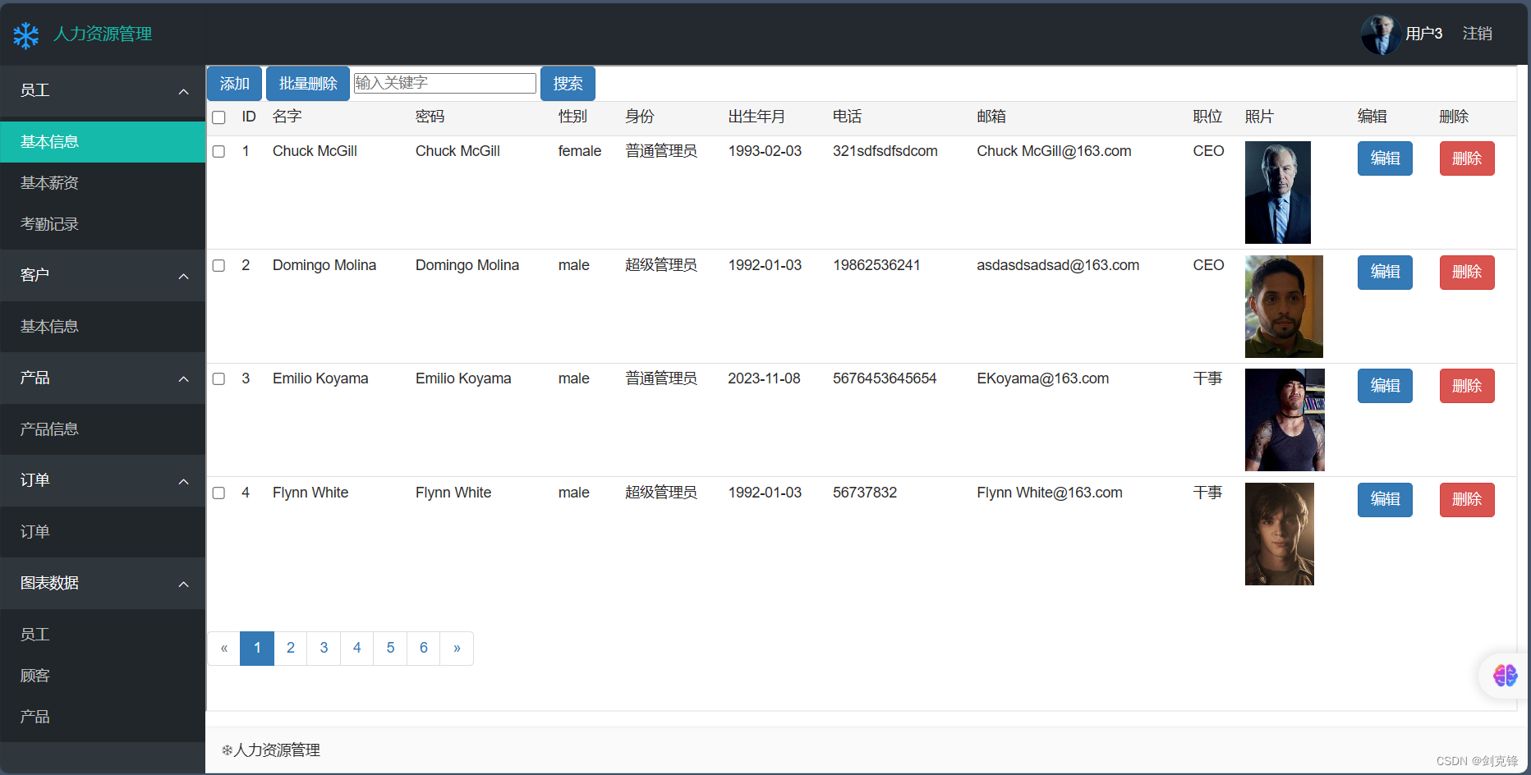Open the 考勤记录 sidebar menu item
This screenshot has width=1531, height=775.
pyautogui.click(x=49, y=223)
